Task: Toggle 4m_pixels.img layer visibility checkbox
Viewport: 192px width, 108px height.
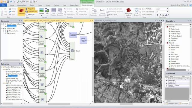Action: click(x=5, y=31)
